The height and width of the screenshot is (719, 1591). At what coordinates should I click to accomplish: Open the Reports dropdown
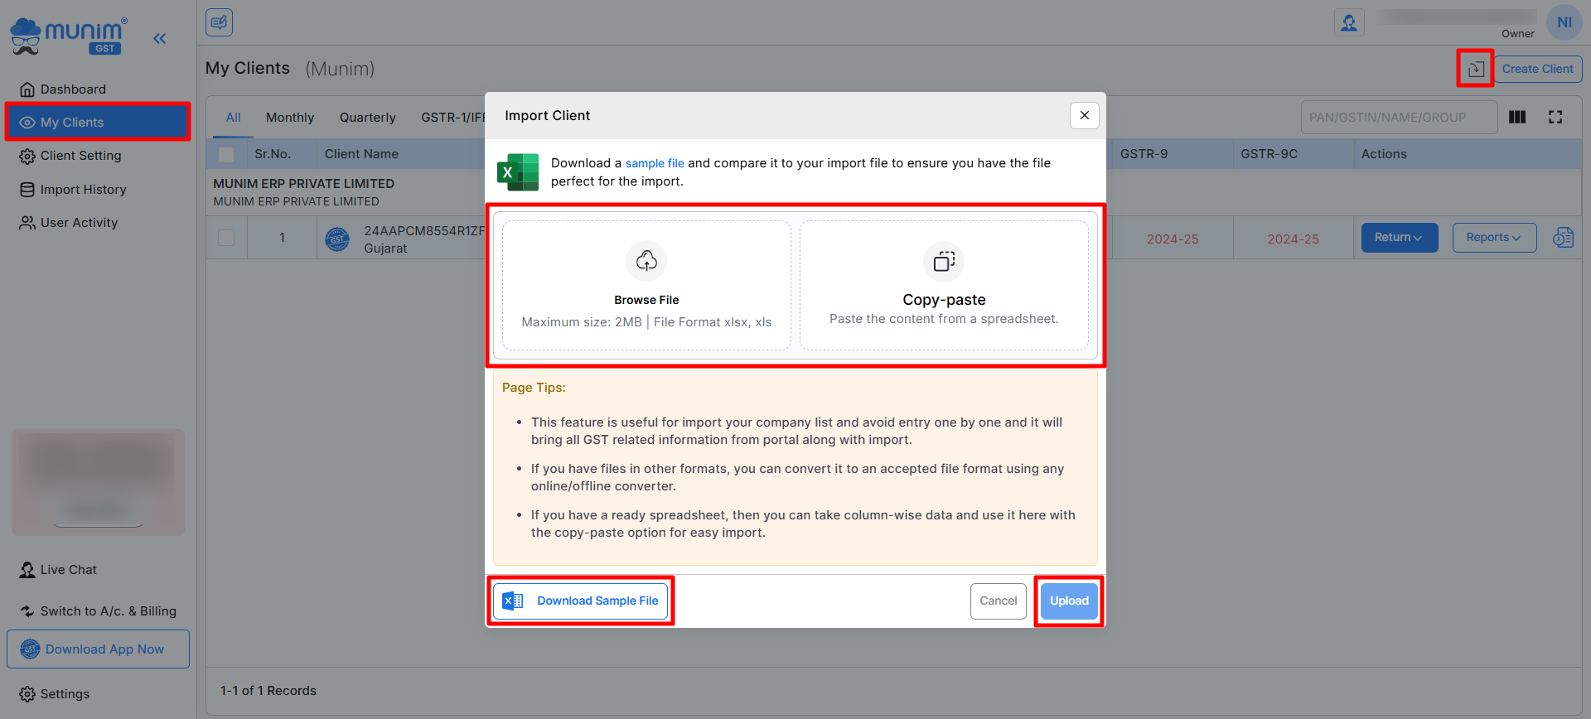[1494, 238]
